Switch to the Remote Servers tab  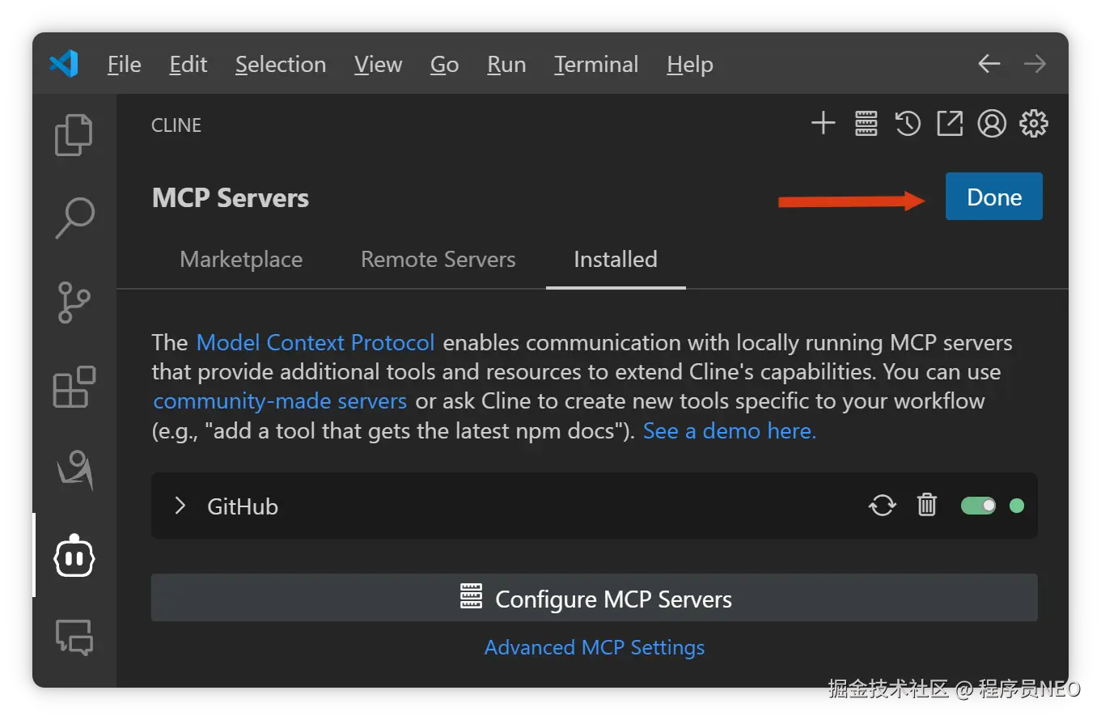point(438,260)
